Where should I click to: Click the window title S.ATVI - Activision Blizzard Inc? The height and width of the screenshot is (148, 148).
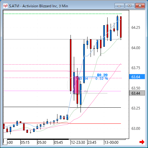click(x=39, y=6)
